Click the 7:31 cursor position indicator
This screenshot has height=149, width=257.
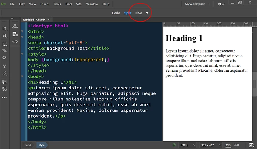coord(236,145)
